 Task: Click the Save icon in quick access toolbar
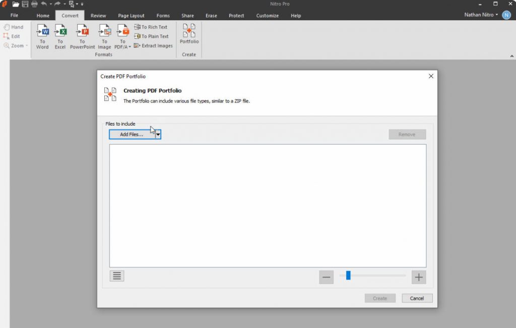(24, 4)
